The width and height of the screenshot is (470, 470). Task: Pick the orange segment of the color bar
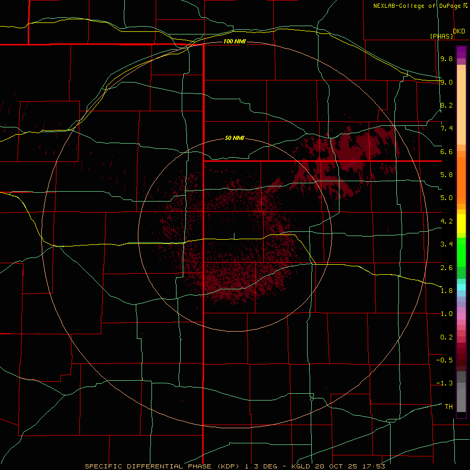[461, 180]
